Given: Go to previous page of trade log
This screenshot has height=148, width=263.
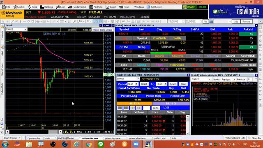Looking at the screenshot, I should click(x=126, y=108).
